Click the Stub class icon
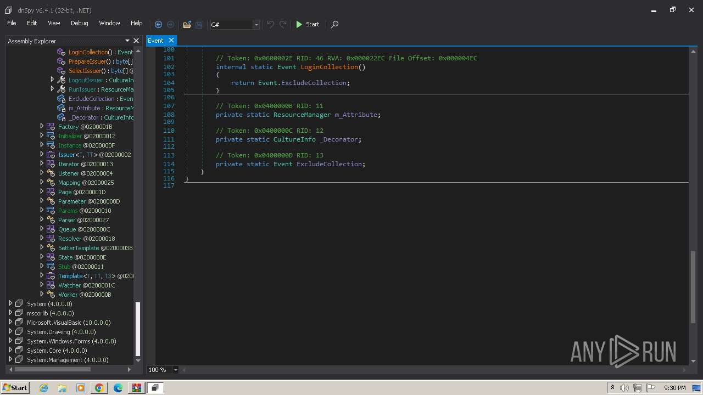 click(x=51, y=266)
